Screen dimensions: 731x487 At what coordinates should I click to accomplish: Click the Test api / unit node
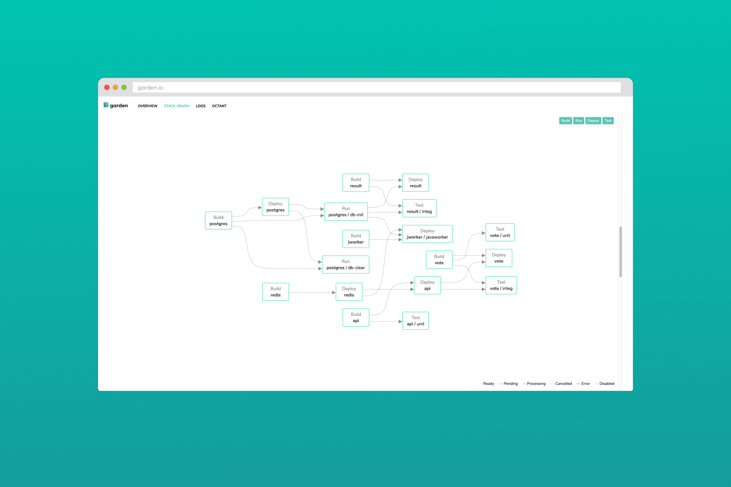pos(415,321)
